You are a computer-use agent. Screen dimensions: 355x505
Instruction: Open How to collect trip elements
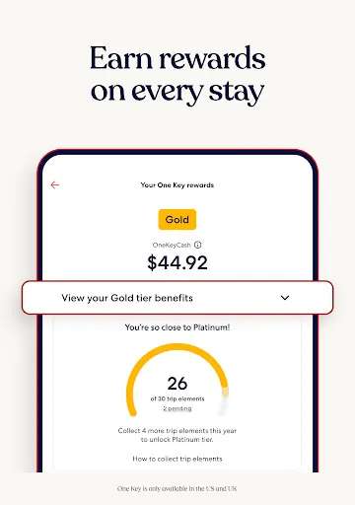(x=177, y=459)
